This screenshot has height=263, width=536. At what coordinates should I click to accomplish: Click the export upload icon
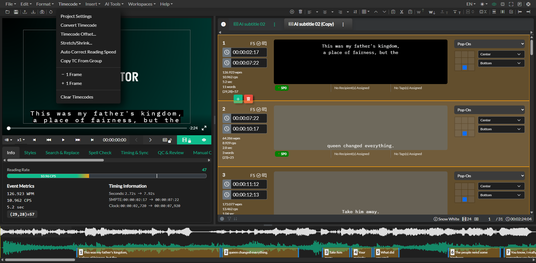point(25,12)
